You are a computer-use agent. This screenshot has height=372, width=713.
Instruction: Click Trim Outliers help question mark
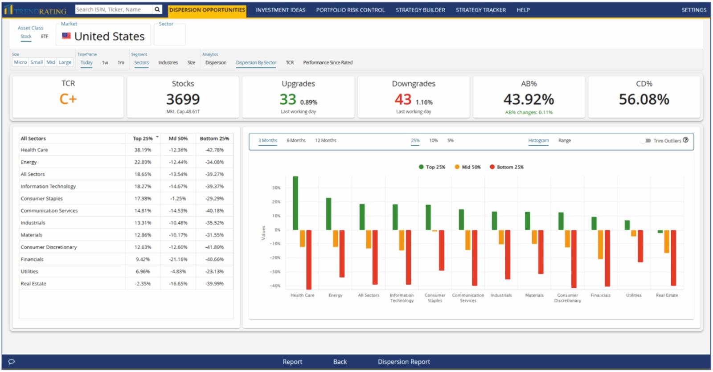(686, 140)
